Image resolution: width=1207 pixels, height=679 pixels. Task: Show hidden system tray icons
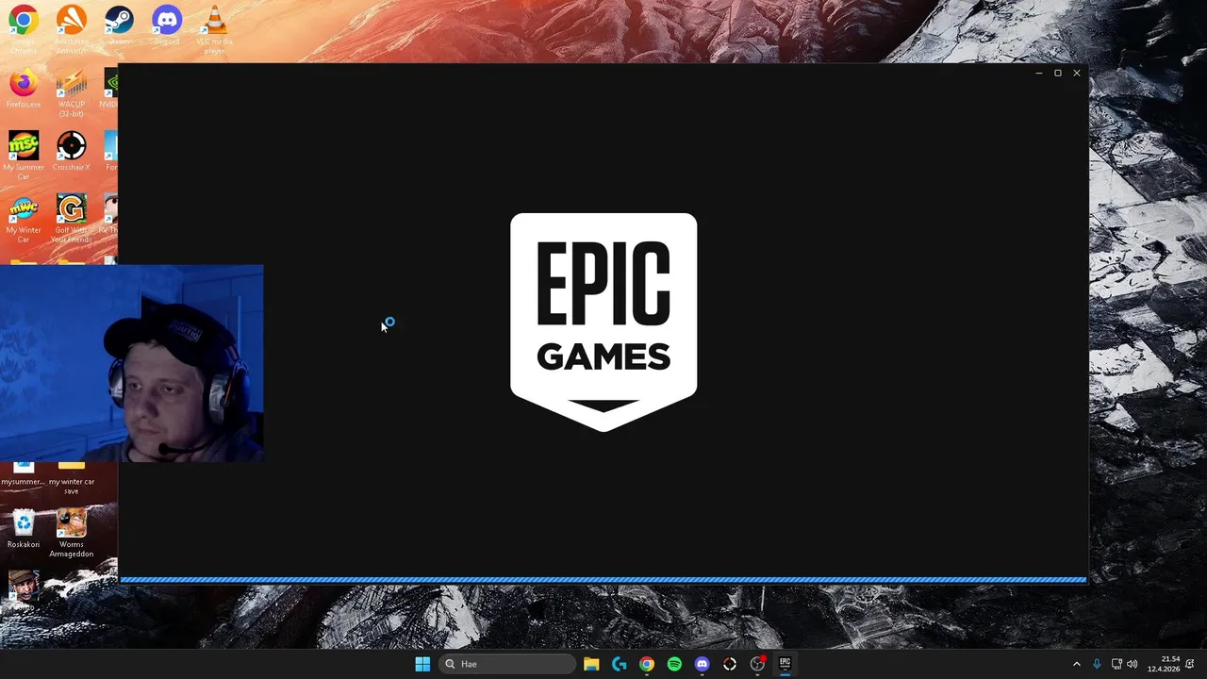pos(1077,664)
